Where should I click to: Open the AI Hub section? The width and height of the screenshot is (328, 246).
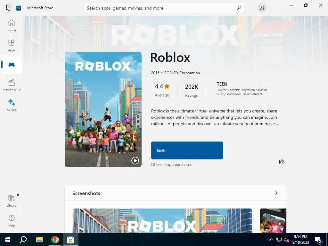(12, 105)
